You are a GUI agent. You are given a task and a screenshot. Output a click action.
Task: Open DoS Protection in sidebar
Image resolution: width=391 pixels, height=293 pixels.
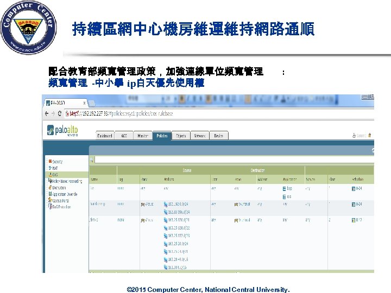[x=59, y=207]
